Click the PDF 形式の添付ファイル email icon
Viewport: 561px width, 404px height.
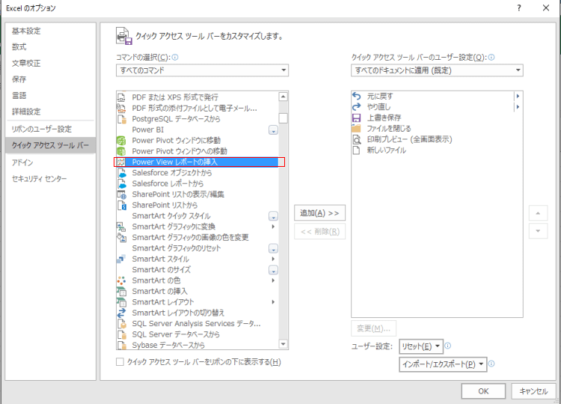(122, 108)
